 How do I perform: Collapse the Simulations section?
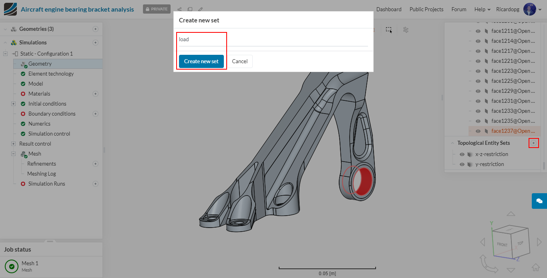click(5, 42)
